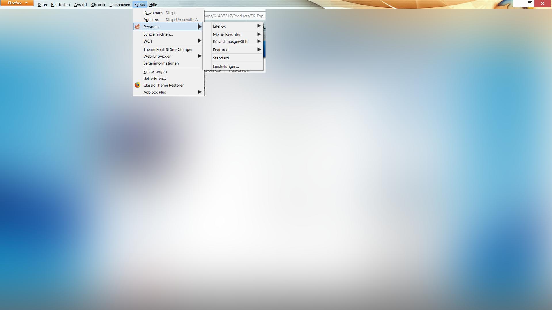The width and height of the screenshot is (552, 310).
Task: Expand the Kürzlich ausgewählt arrow
Action: [x=259, y=41]
